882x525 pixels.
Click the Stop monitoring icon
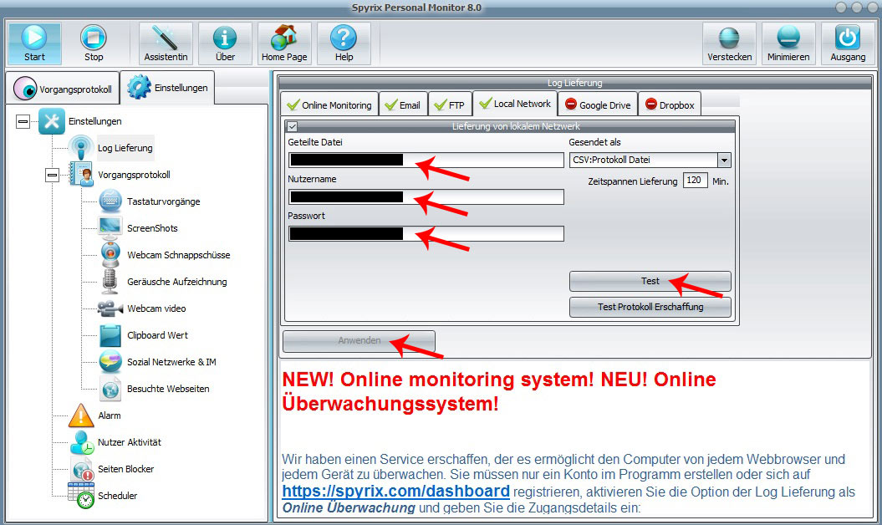point(94,38)
